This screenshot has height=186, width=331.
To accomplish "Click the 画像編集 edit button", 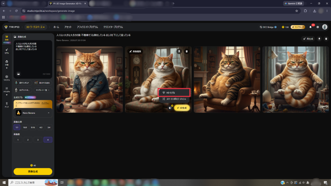I will 135,51.
